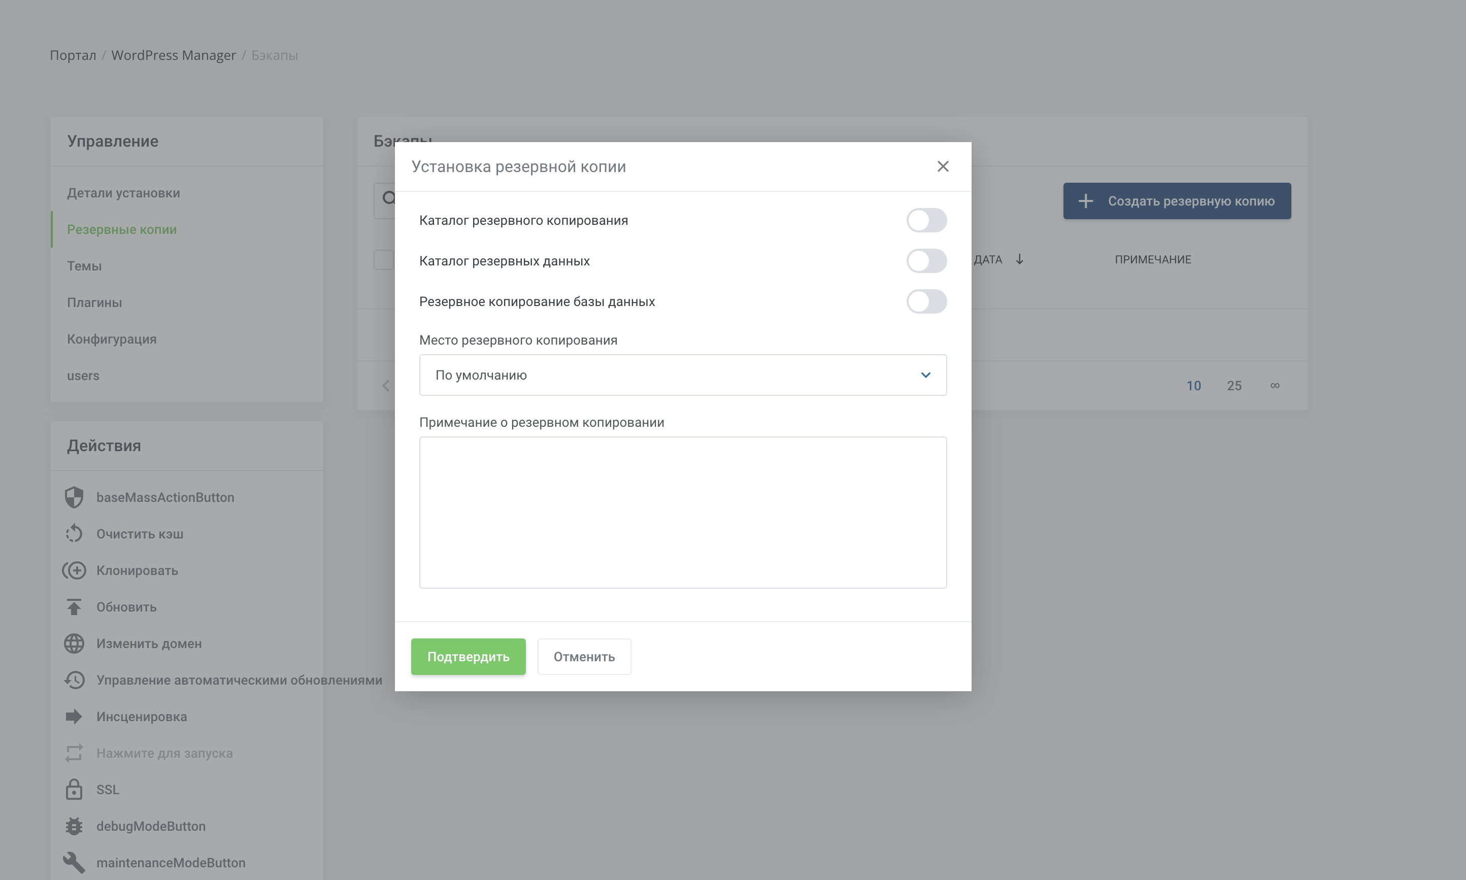Click the debugModeButton bug icon
Viewport: 1466px width, 880px height.
74,826
